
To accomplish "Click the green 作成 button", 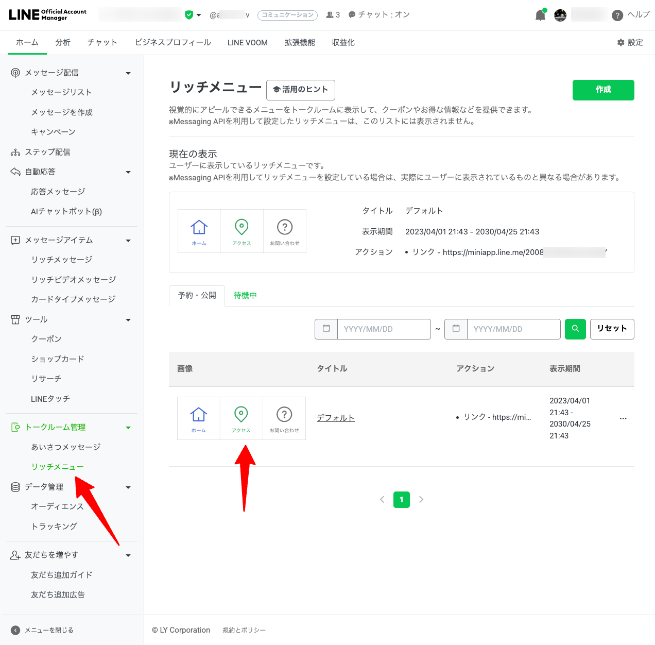I will coord(603,90).
